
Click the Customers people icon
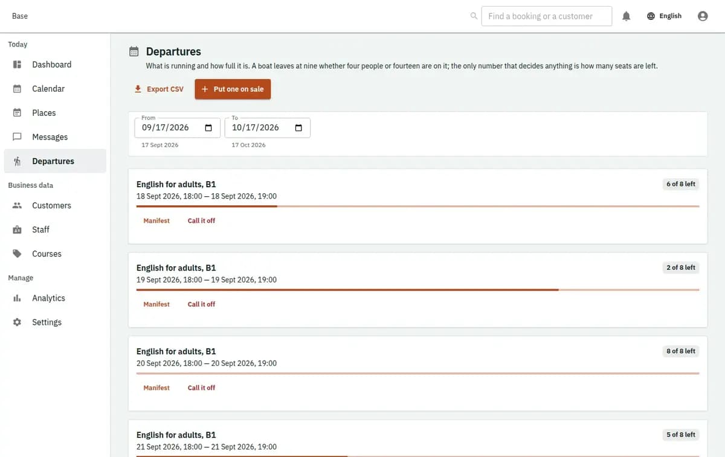tap(18, 205)
